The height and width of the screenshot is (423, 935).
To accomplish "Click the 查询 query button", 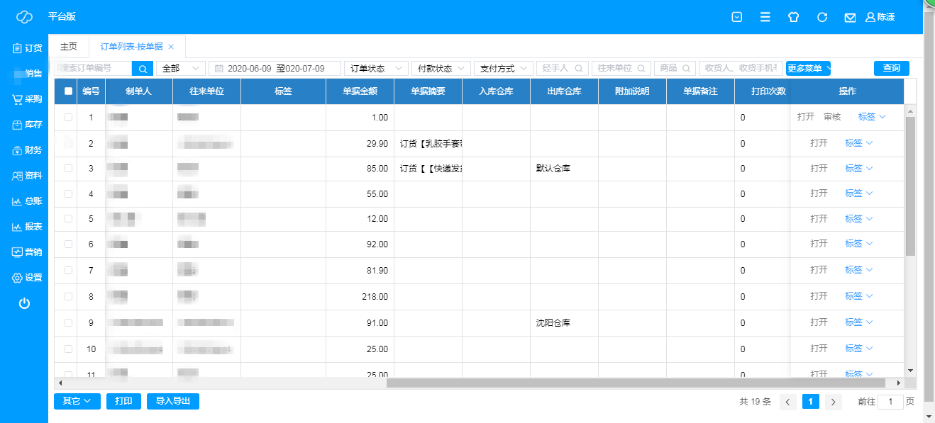I will pyautogui.click(x=892, y=69).
